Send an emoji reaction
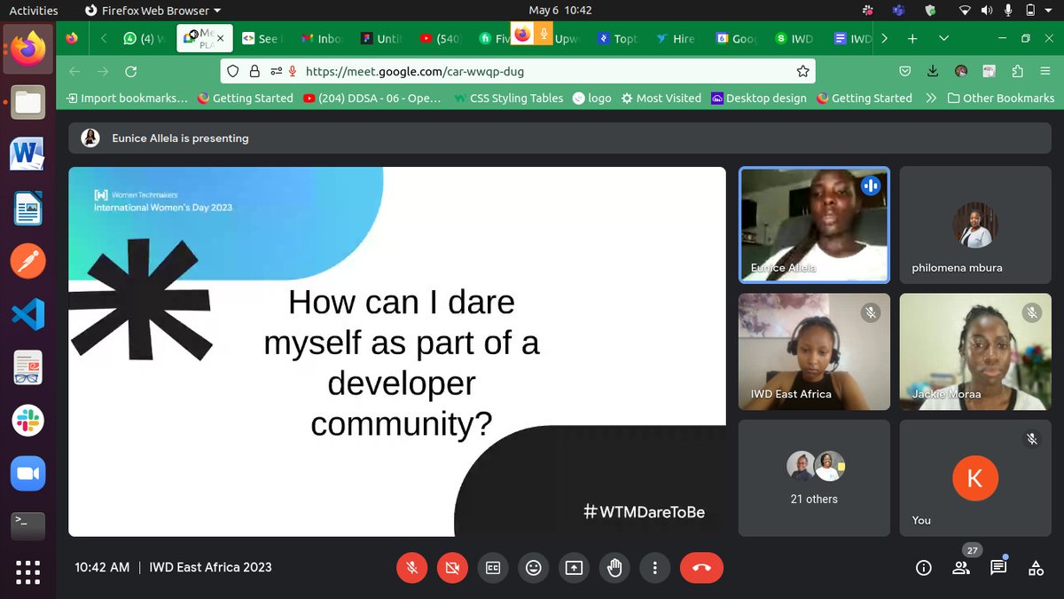 533,567
